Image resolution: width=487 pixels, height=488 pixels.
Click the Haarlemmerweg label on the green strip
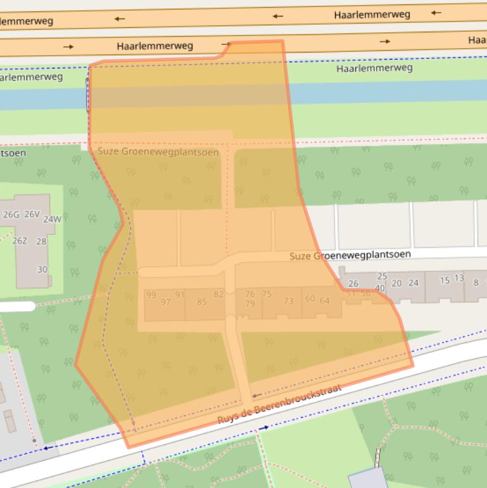(374, 68)
